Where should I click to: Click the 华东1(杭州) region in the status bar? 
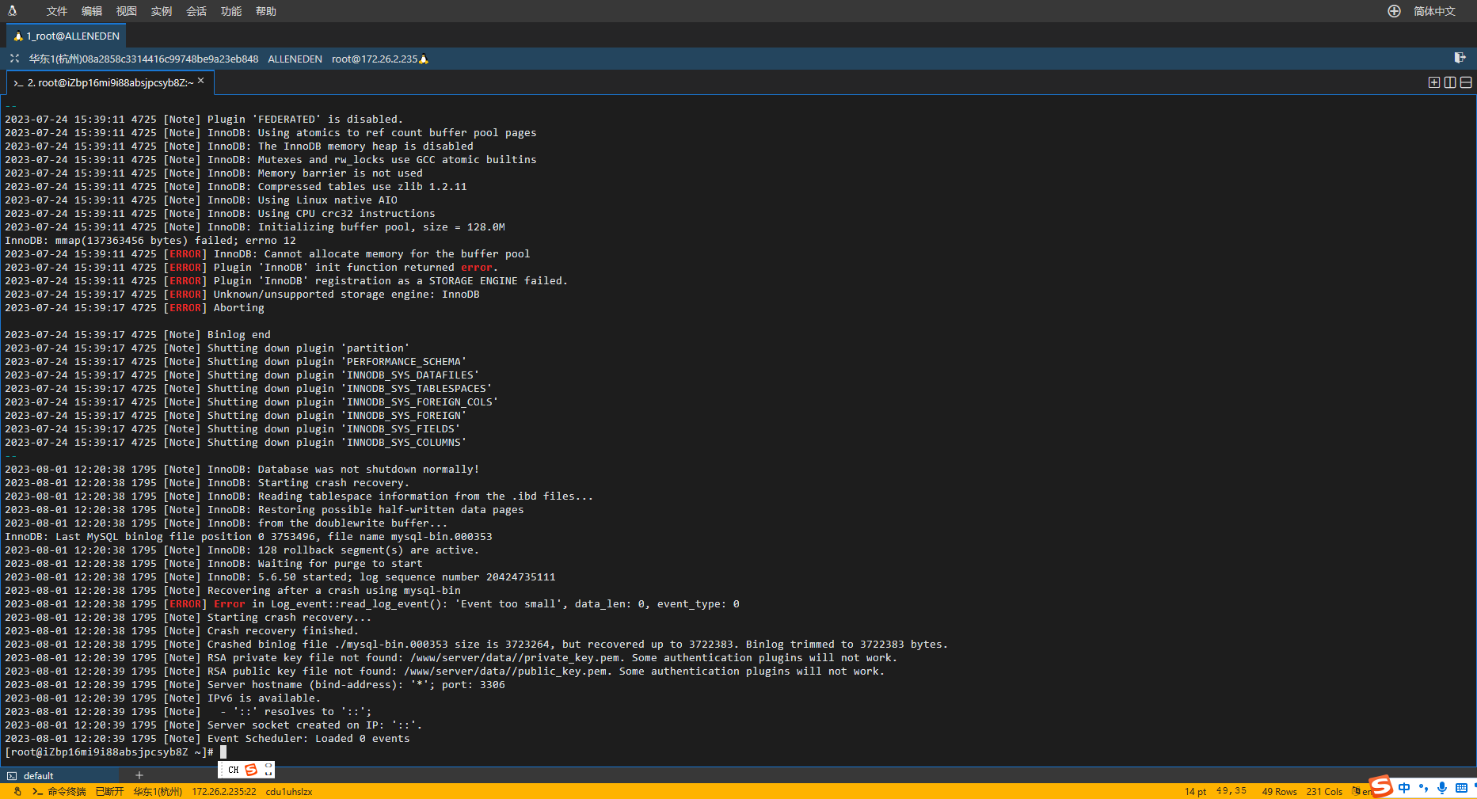click(158, 791)
